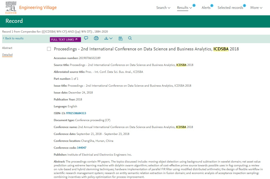The width and height of the screenshot is (270, 179).
Task: Expand the More menu
Action: pyautogui.click(x=256, y=8)
